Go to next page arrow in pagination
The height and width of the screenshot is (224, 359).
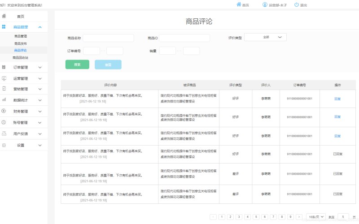click(299, 217)
